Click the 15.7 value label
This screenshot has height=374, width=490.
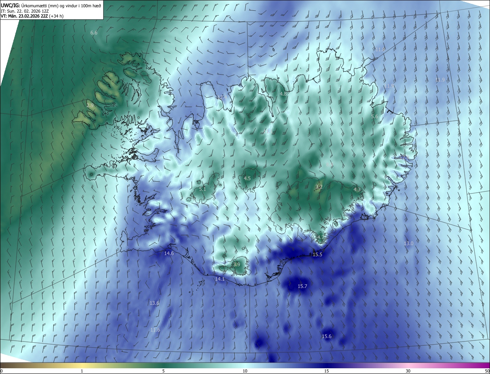pos(302,286)
